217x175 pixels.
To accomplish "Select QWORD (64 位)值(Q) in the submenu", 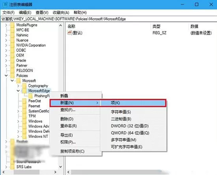I will [x=133, y=133].
